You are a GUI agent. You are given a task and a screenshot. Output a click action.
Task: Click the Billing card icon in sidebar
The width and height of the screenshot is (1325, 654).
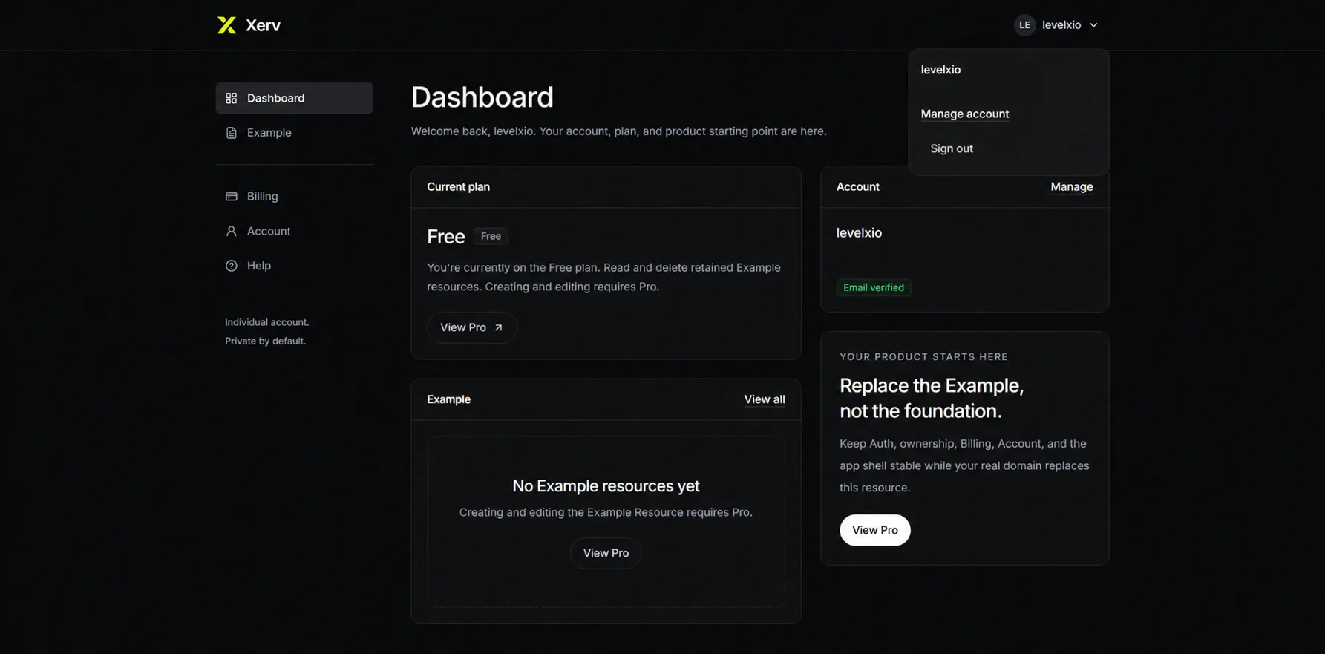[x=232, y=197]
